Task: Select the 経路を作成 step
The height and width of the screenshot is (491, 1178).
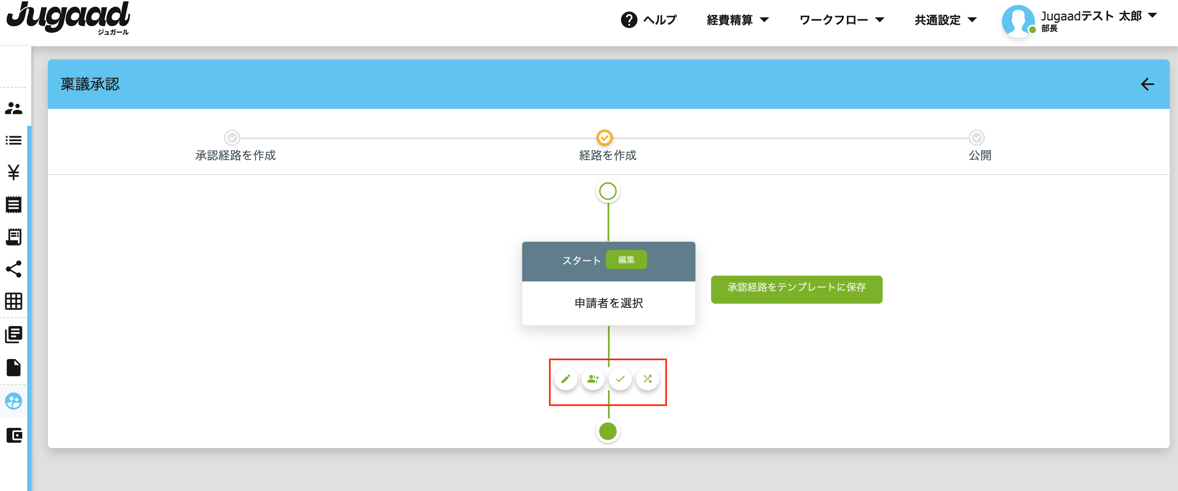Action: pos(607,147)
